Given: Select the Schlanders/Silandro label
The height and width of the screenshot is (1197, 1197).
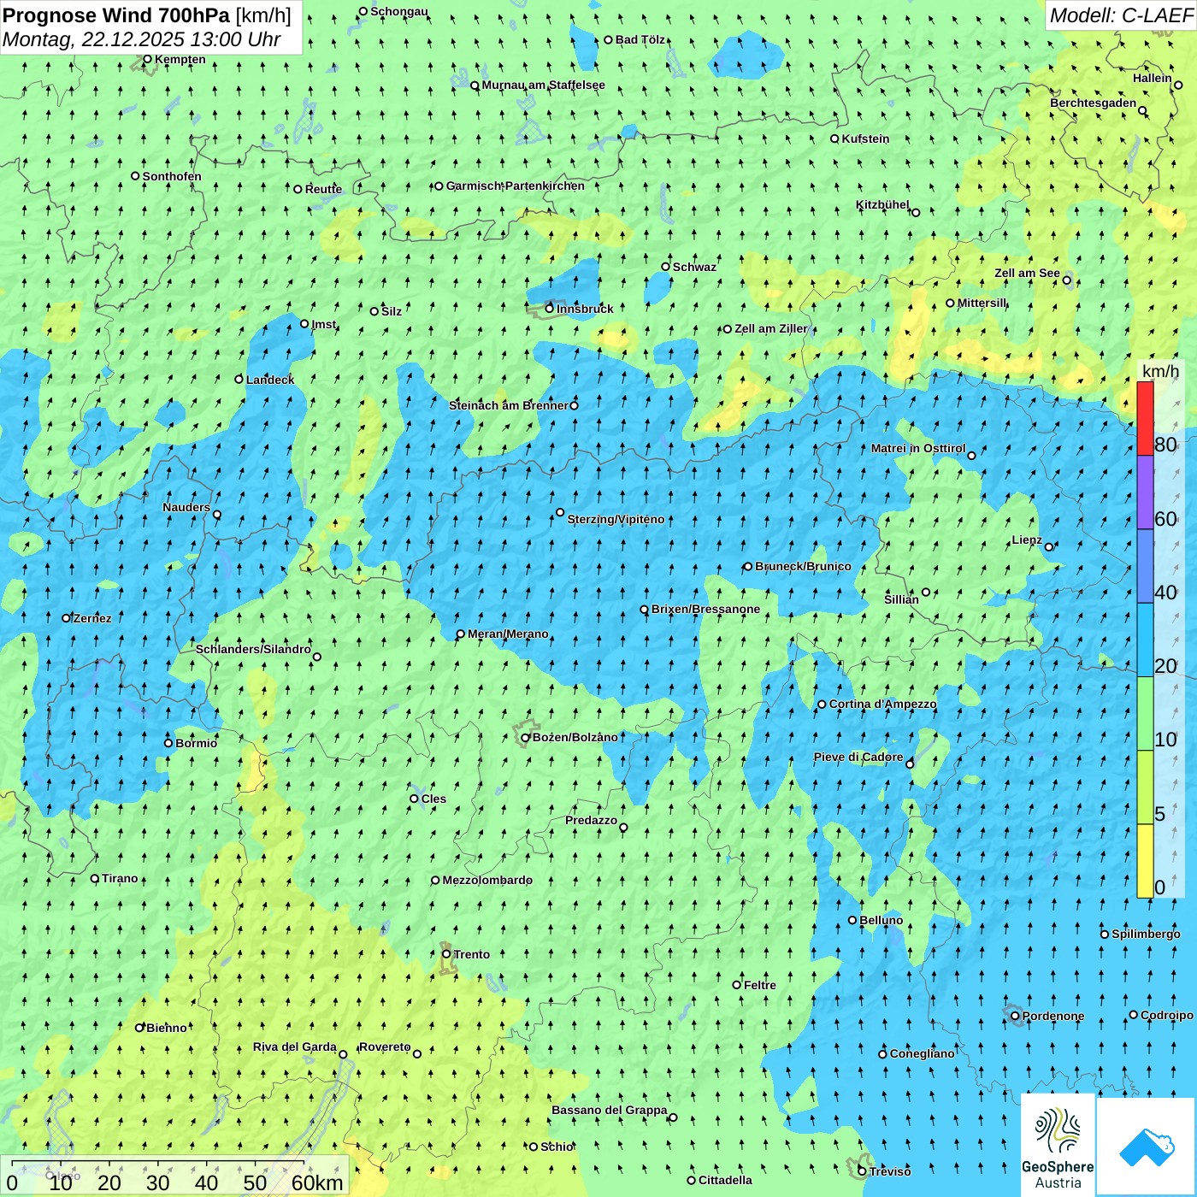Looking at the screenshot, I should [x=253, y=649].
